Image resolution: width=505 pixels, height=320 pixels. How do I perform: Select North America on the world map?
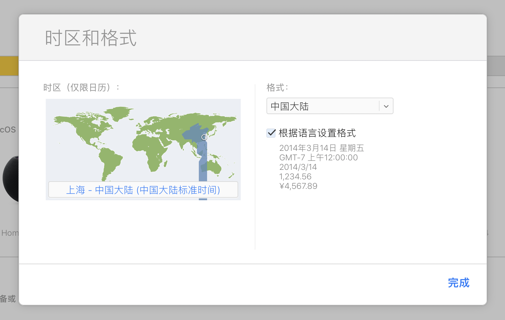point(86,130)
